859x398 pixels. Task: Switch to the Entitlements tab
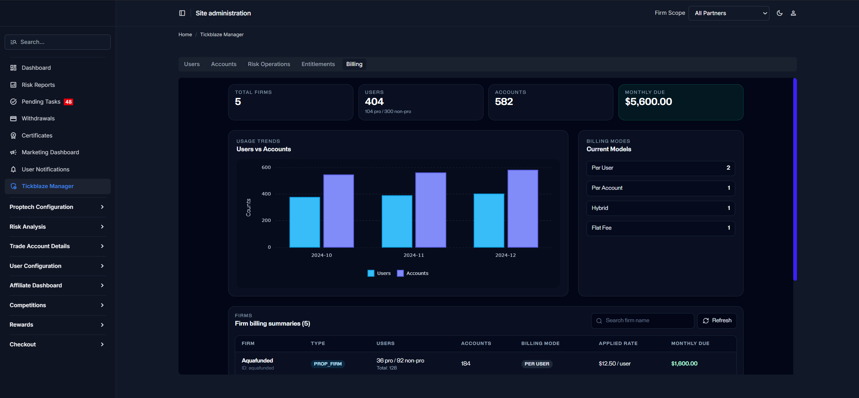point(318,64)
